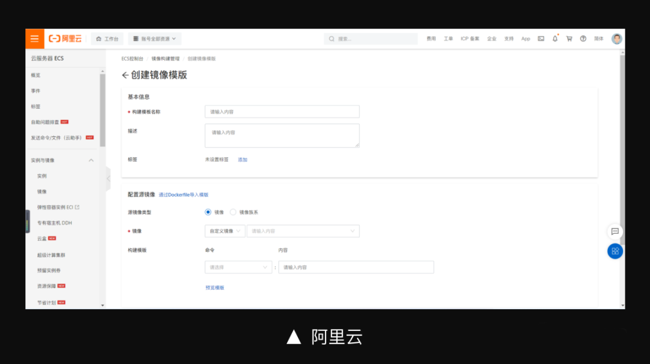The image size is (650, 364).
Task: Open the image selection combo box
Action: point(303,231)
